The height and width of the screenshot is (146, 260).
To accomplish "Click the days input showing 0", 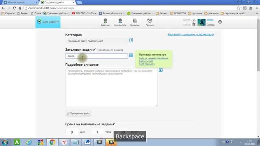I will (71, 132).
